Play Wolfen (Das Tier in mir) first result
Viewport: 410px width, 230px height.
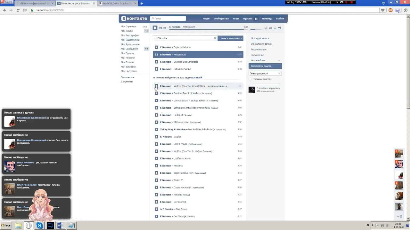point(156,86)
